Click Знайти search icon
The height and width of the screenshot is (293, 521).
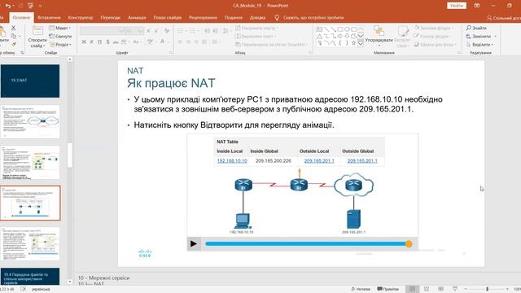pos(469,28)
